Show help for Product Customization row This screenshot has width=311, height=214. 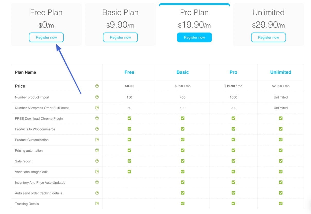pyautogui.click(x=97, y=140)
